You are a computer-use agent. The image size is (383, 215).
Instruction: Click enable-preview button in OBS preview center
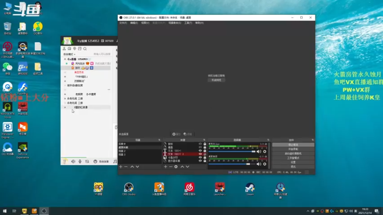pyautogui.click(x=216, y=80)
